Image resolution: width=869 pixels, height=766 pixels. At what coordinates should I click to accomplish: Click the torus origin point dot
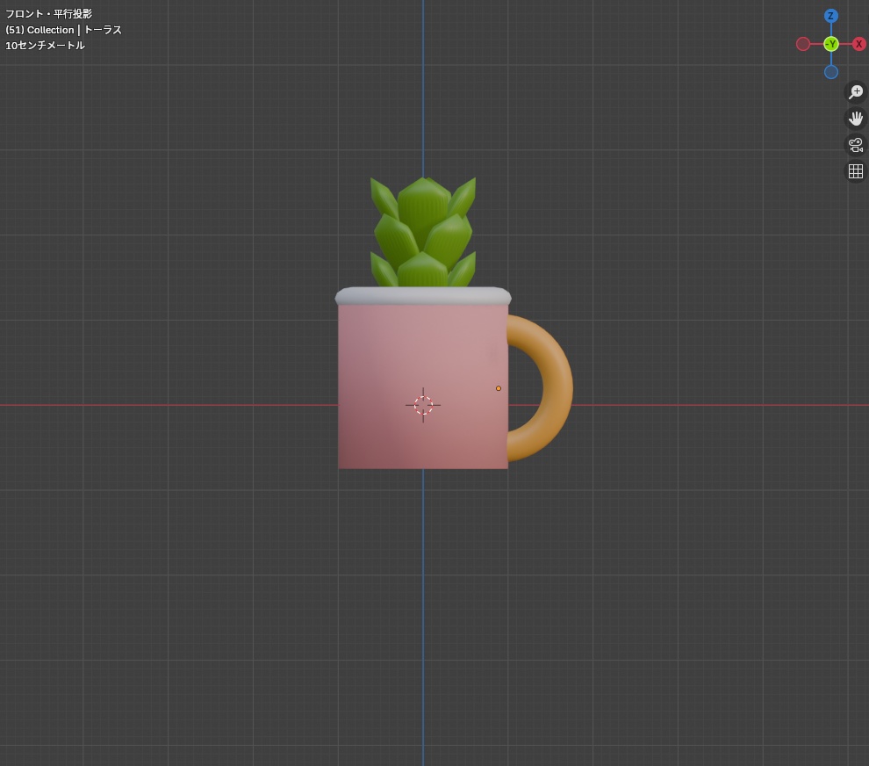point(499,388)
